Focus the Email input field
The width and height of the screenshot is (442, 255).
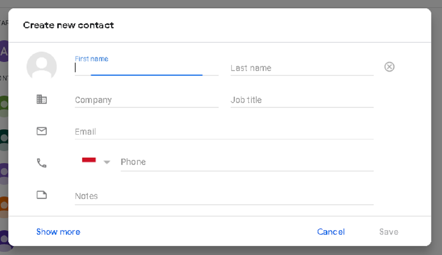(224, 132)
